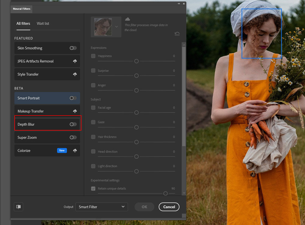The height and width of the screenshot is (225, 305).
Task: Collapse the panel with the double-arrow chevron
Action: 179,4
